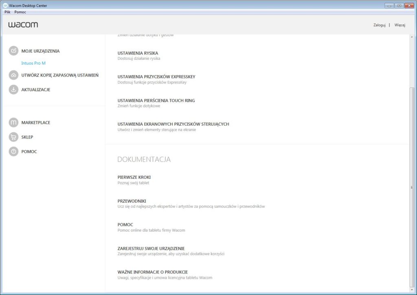417x295 pixels.
Task: Open Ustawienia ekranowych przycisków sterujących
Action: [173, 124]
